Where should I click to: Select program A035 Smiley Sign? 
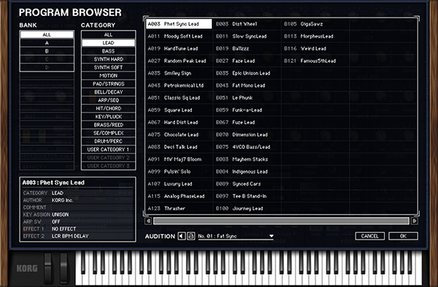coord(179,73)
